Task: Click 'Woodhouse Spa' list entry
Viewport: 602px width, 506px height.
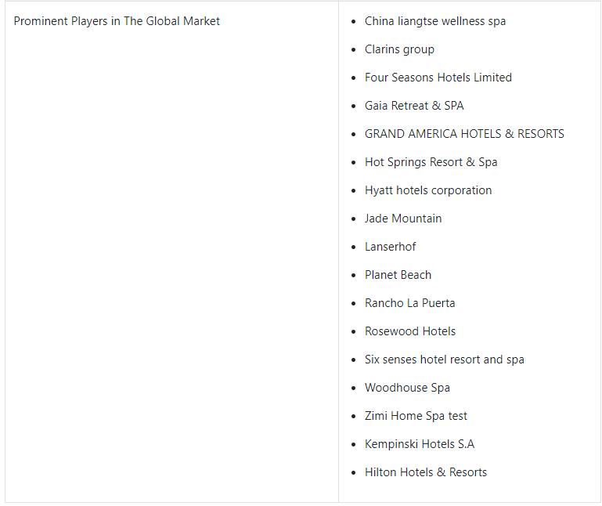Action: point(407,388)
